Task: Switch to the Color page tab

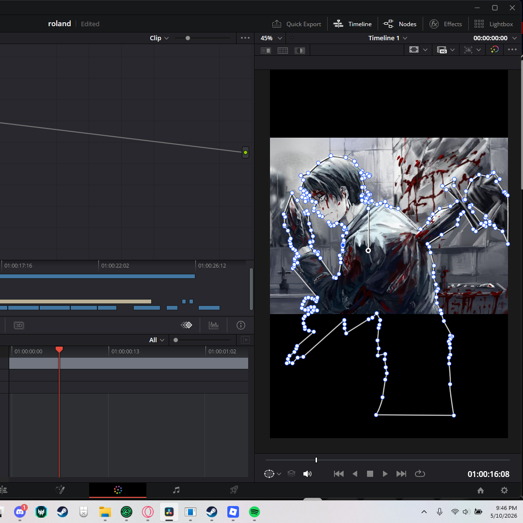Action: 118,490
